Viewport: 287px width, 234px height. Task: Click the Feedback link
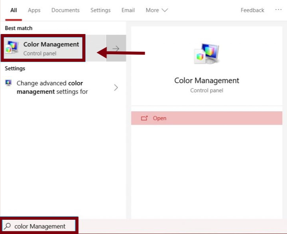[x=252, y=10]
